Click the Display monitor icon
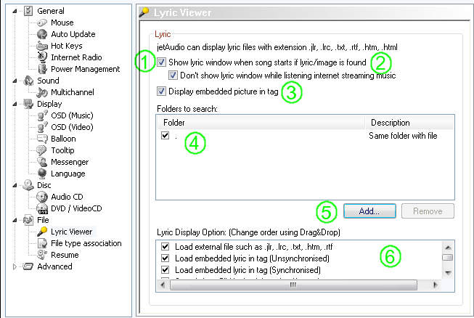The image size is (474, 318). tap(28, 104)
